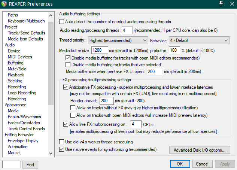Open the MIDI Devices preferences page
The image size is (237, 170).
coord(20,57)
